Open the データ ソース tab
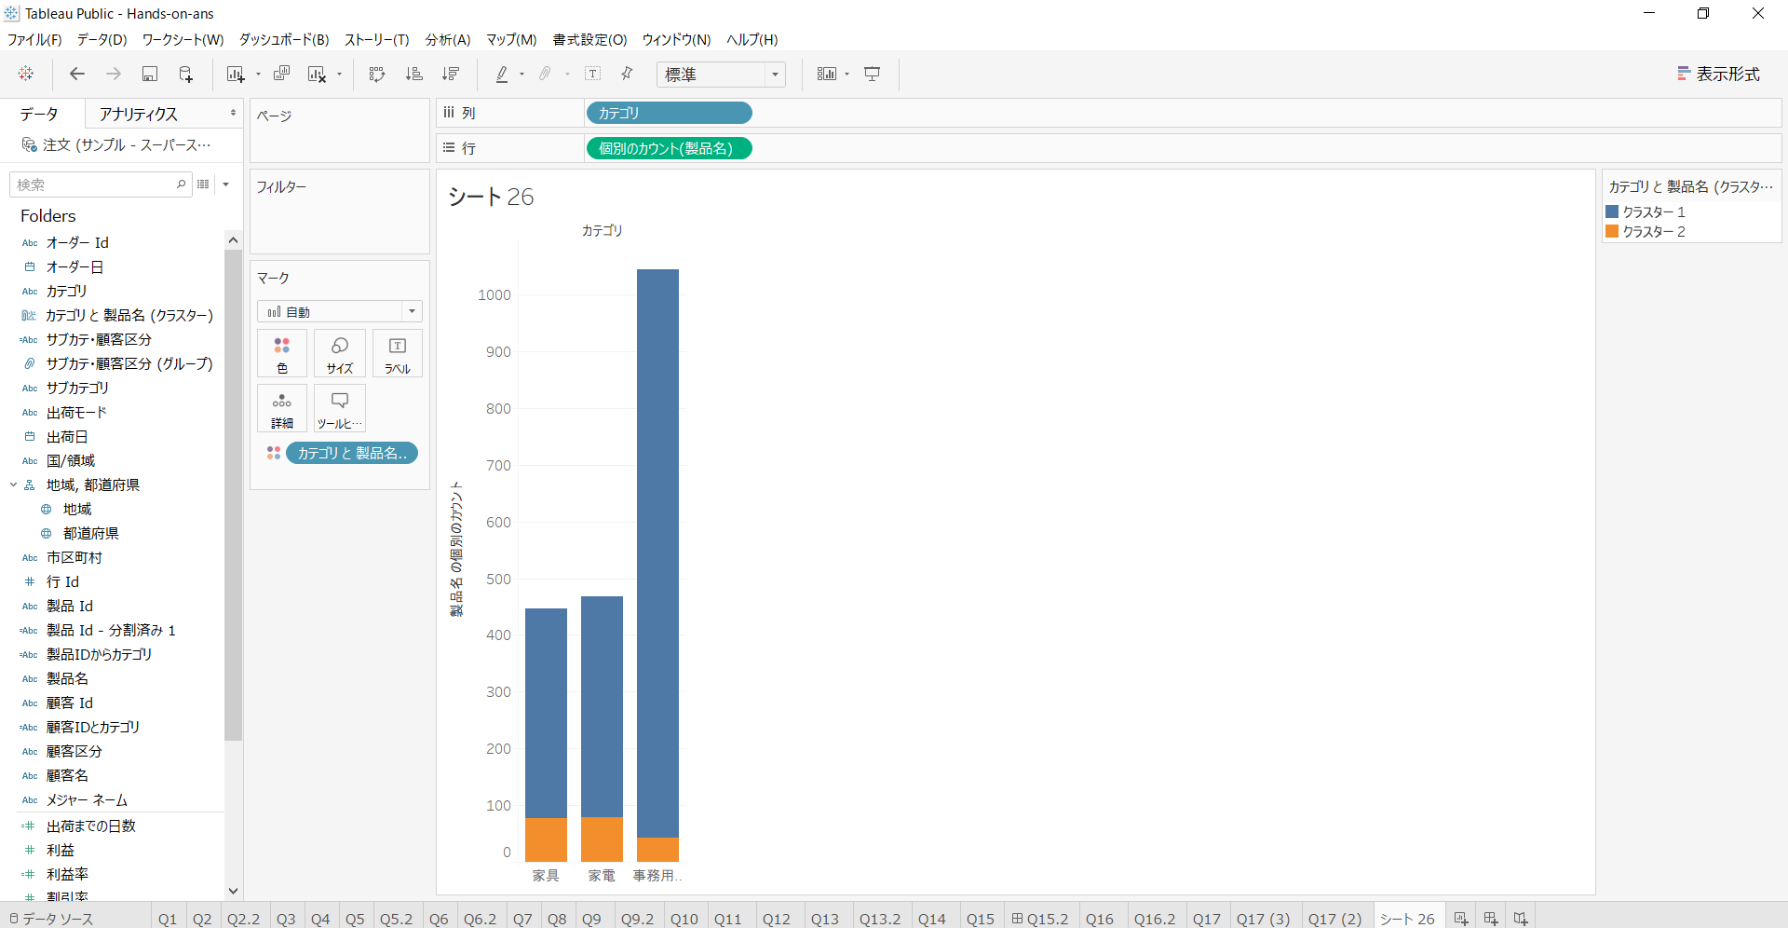The image size is (1788, 928). (51, 919)
